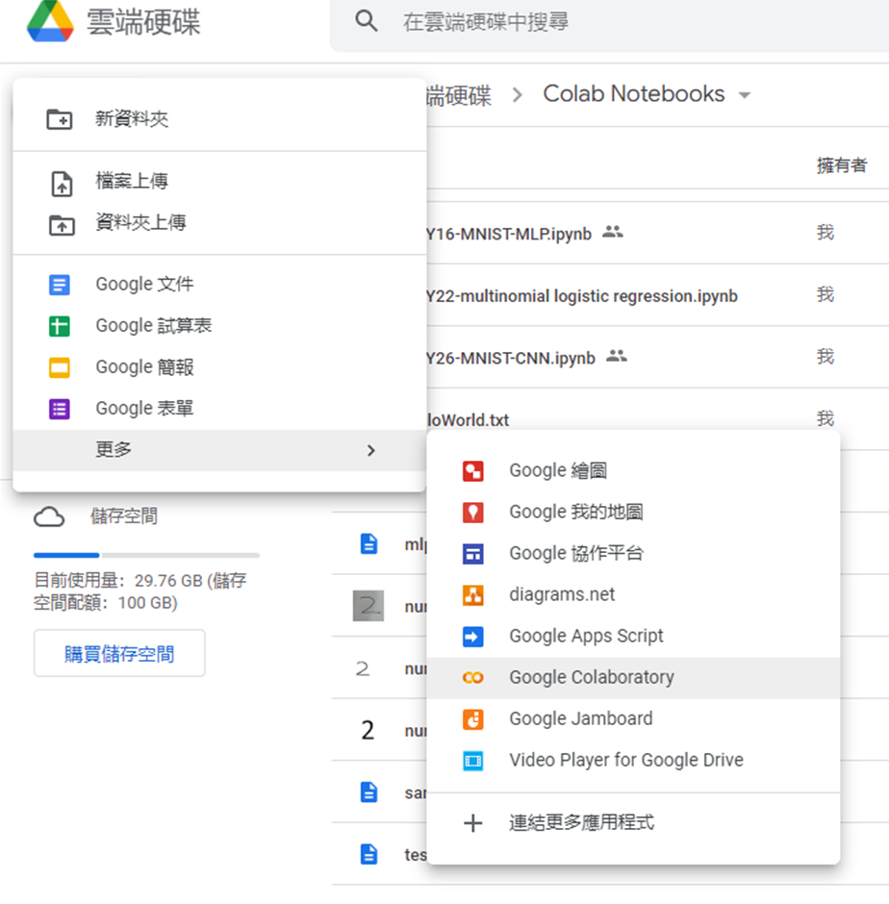Select the Y26-MNIST-CNN.ipynb file
The image size is (889, 904).
510,359
